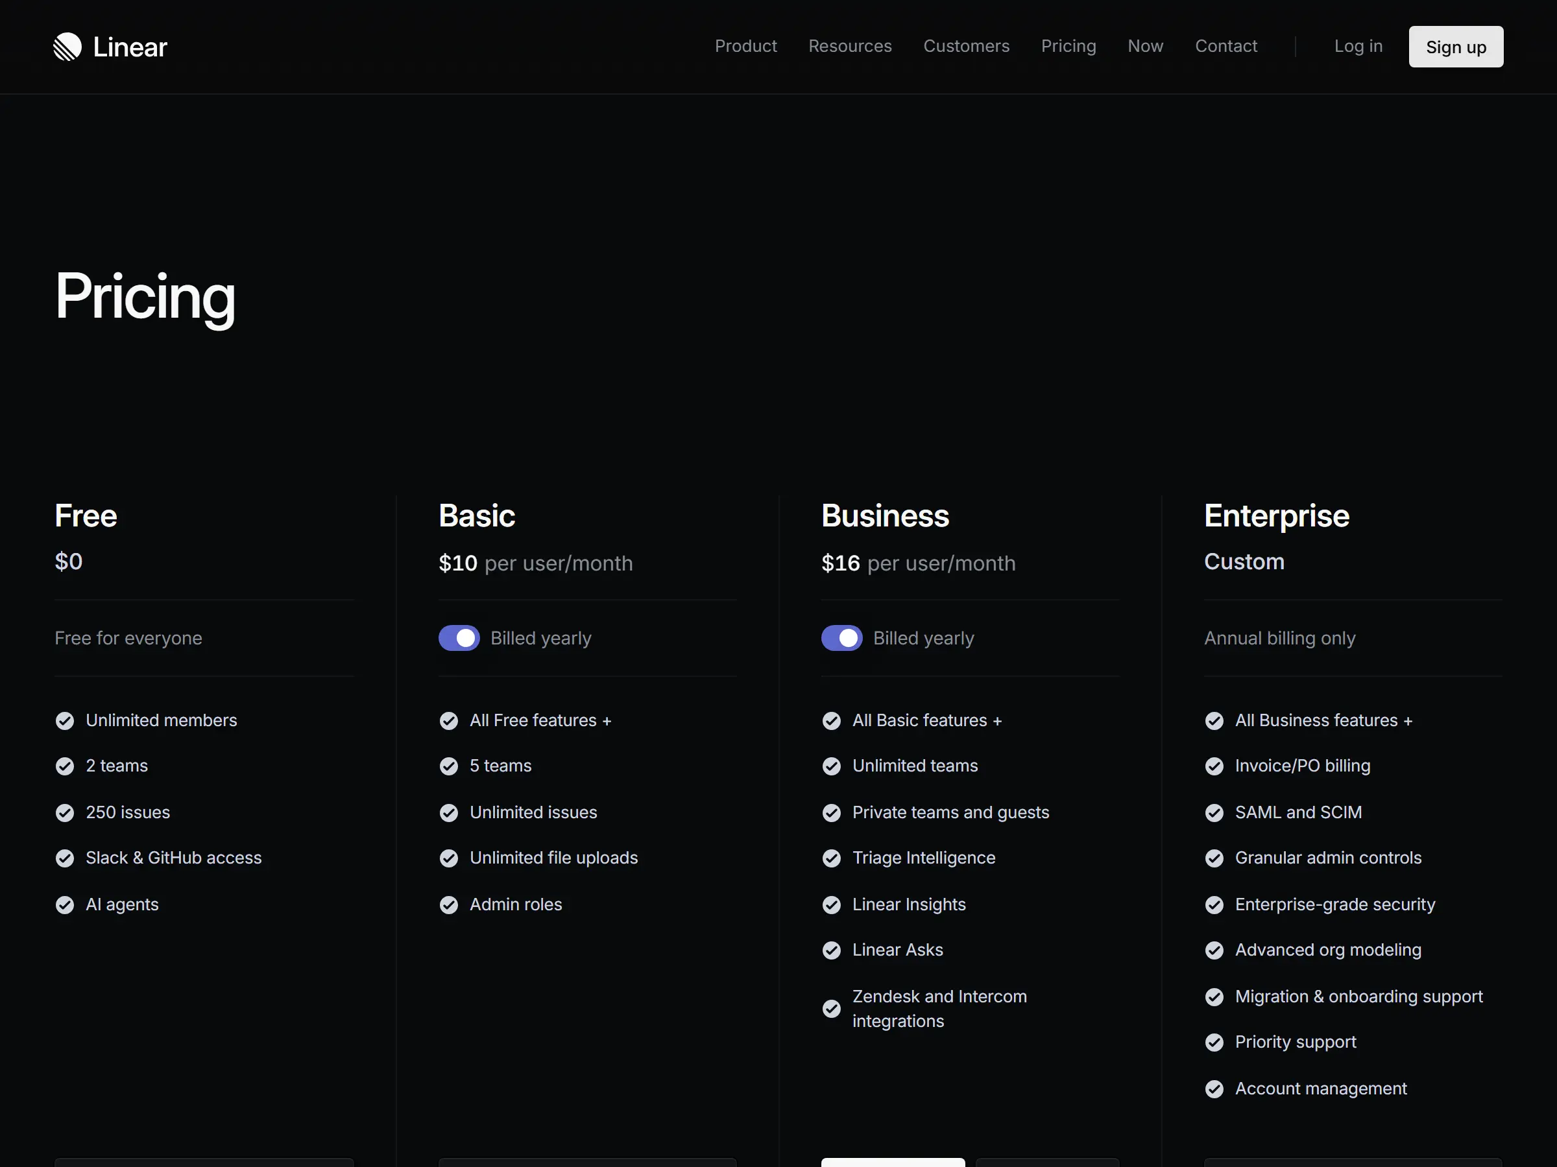Open the Now page from the navbar
This screenshot has width=1557, height=1167.
pos(1145,47)
